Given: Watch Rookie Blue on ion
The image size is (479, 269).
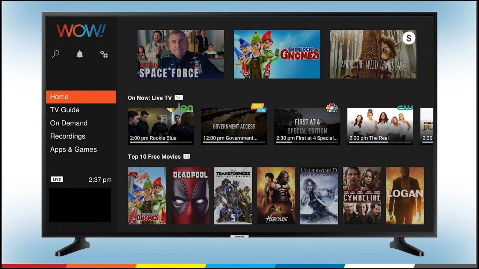Looking at the screenshot, I should coord(161,126).
